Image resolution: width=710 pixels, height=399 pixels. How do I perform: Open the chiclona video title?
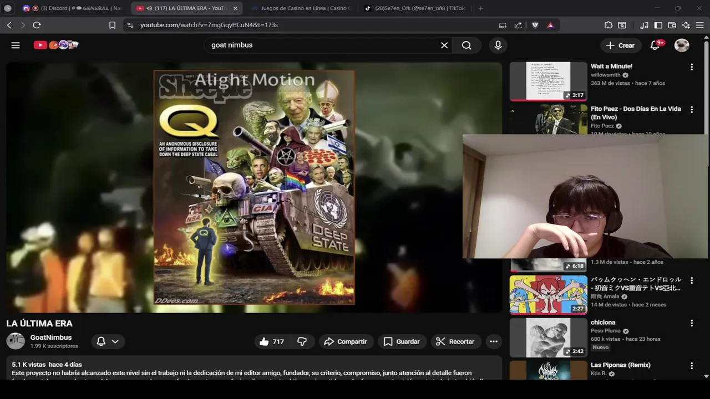(x=603, y=323)
